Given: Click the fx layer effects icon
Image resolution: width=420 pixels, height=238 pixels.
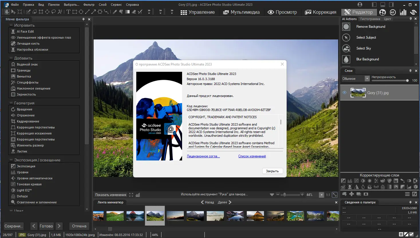Looking at the screenshot, I should pyautogui.click(x=415, y=194).
